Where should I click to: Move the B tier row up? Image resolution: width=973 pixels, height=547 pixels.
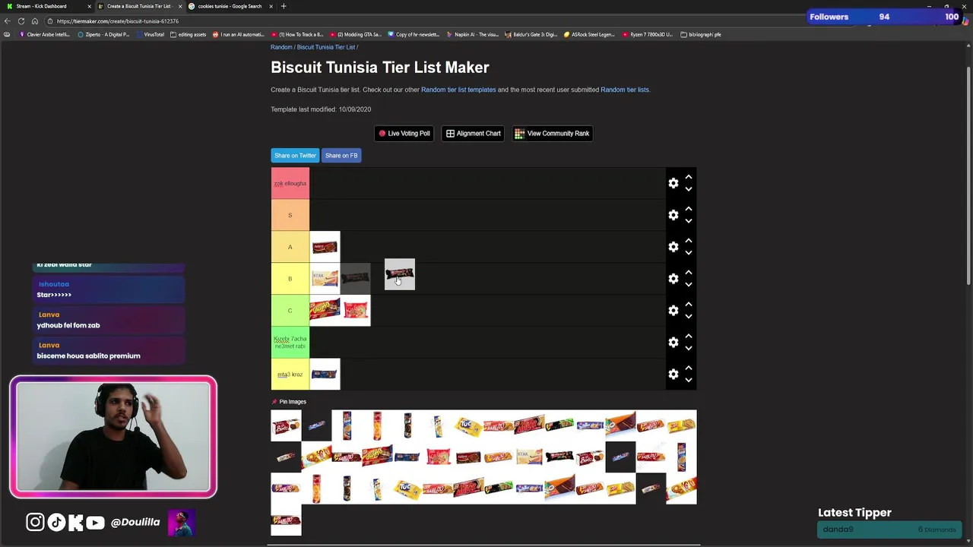(x=689, y=273)
